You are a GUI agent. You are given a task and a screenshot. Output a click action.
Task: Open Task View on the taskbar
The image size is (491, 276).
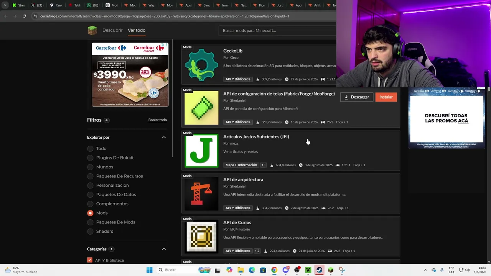click(x=217, y=270)
